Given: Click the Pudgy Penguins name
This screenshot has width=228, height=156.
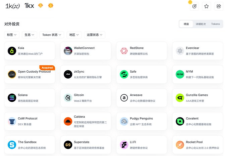Looking at the screenshot, I should [141, 118].
